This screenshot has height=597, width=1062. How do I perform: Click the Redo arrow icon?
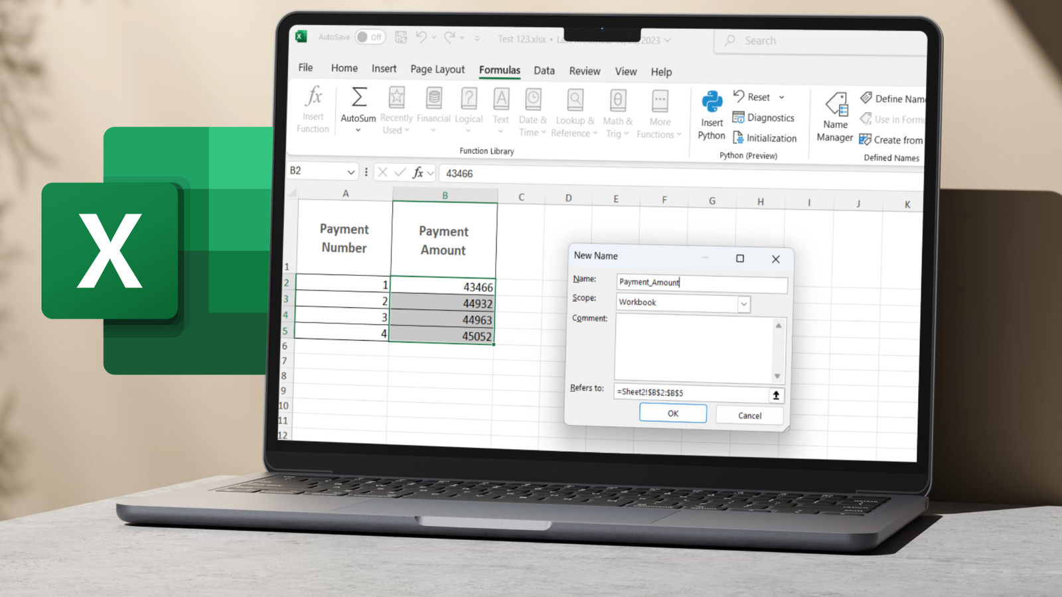click(449, 38)
